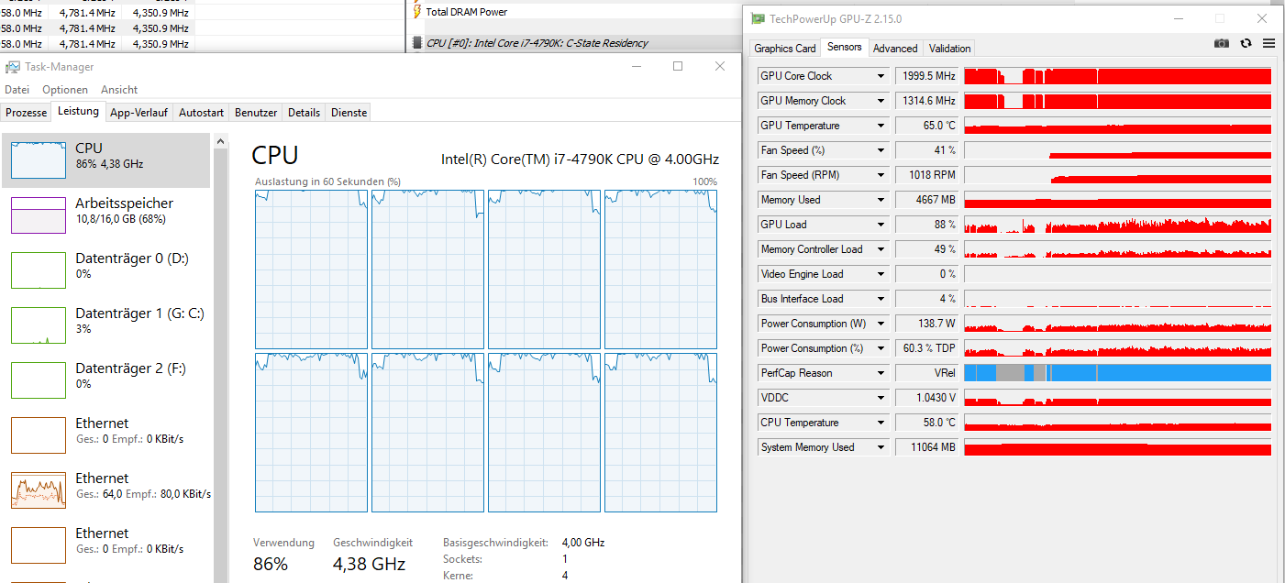Viewport: 1285px width, 583px height.
Task: Click the Task-Manager title bar icon
Action: (x=12, y=67)
